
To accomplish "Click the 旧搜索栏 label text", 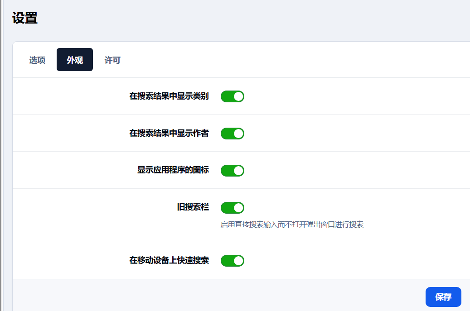I will click(193, 208).
